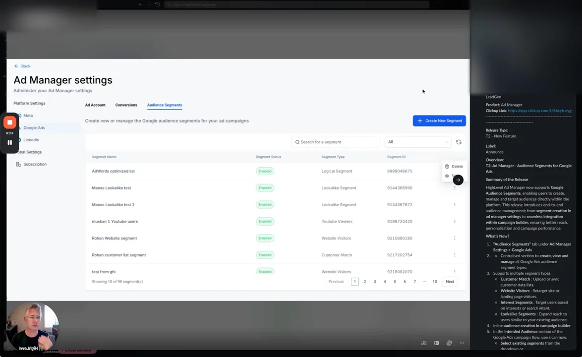Open the Clickup link in notes panel
Screen dimensions: 582x357
(x=540, y=111)
